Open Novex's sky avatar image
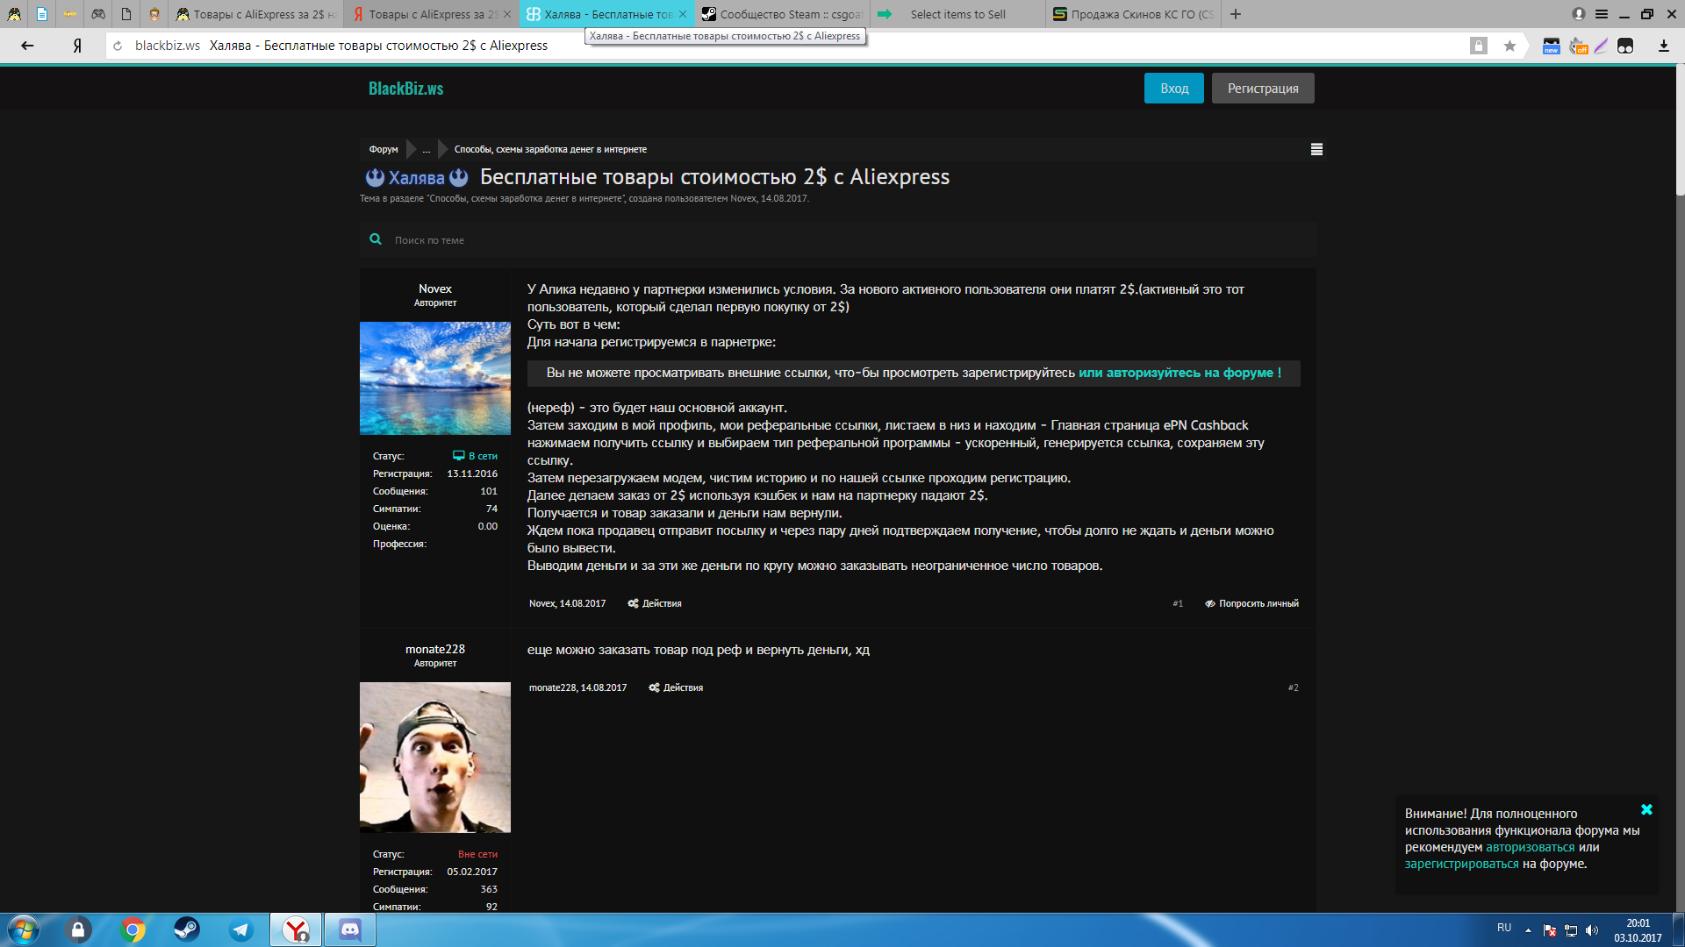The height and width of the screenshot is (947, 1685). [435, 378]
